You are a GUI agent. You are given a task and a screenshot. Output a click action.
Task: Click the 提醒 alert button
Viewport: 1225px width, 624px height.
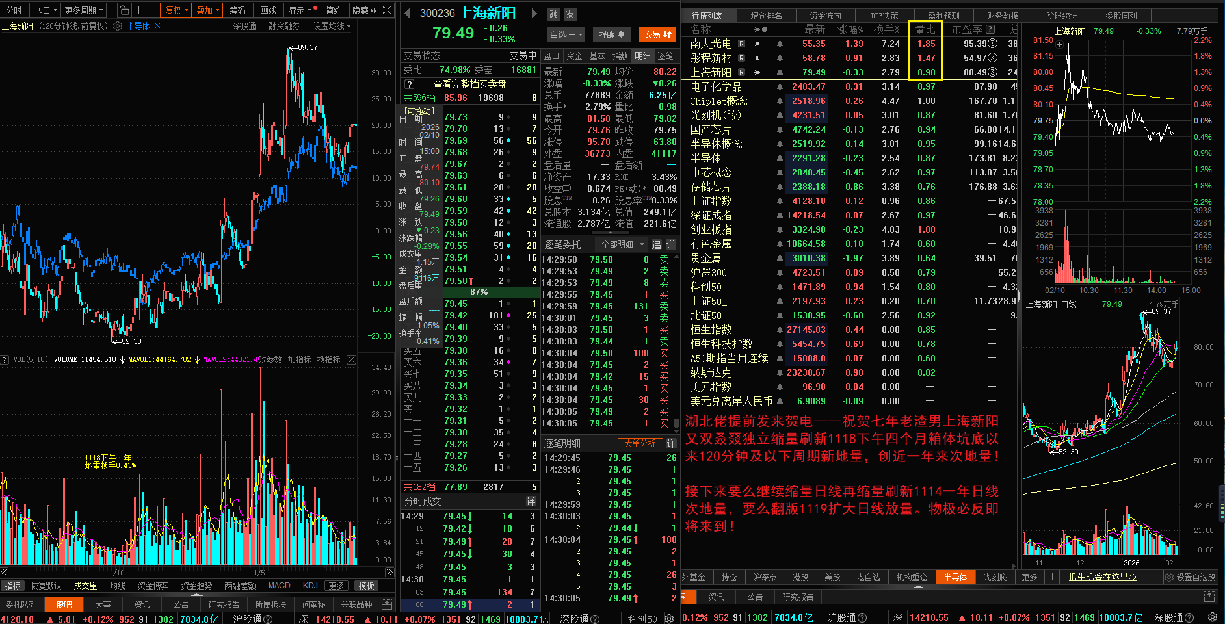click(x=611, y=34)
